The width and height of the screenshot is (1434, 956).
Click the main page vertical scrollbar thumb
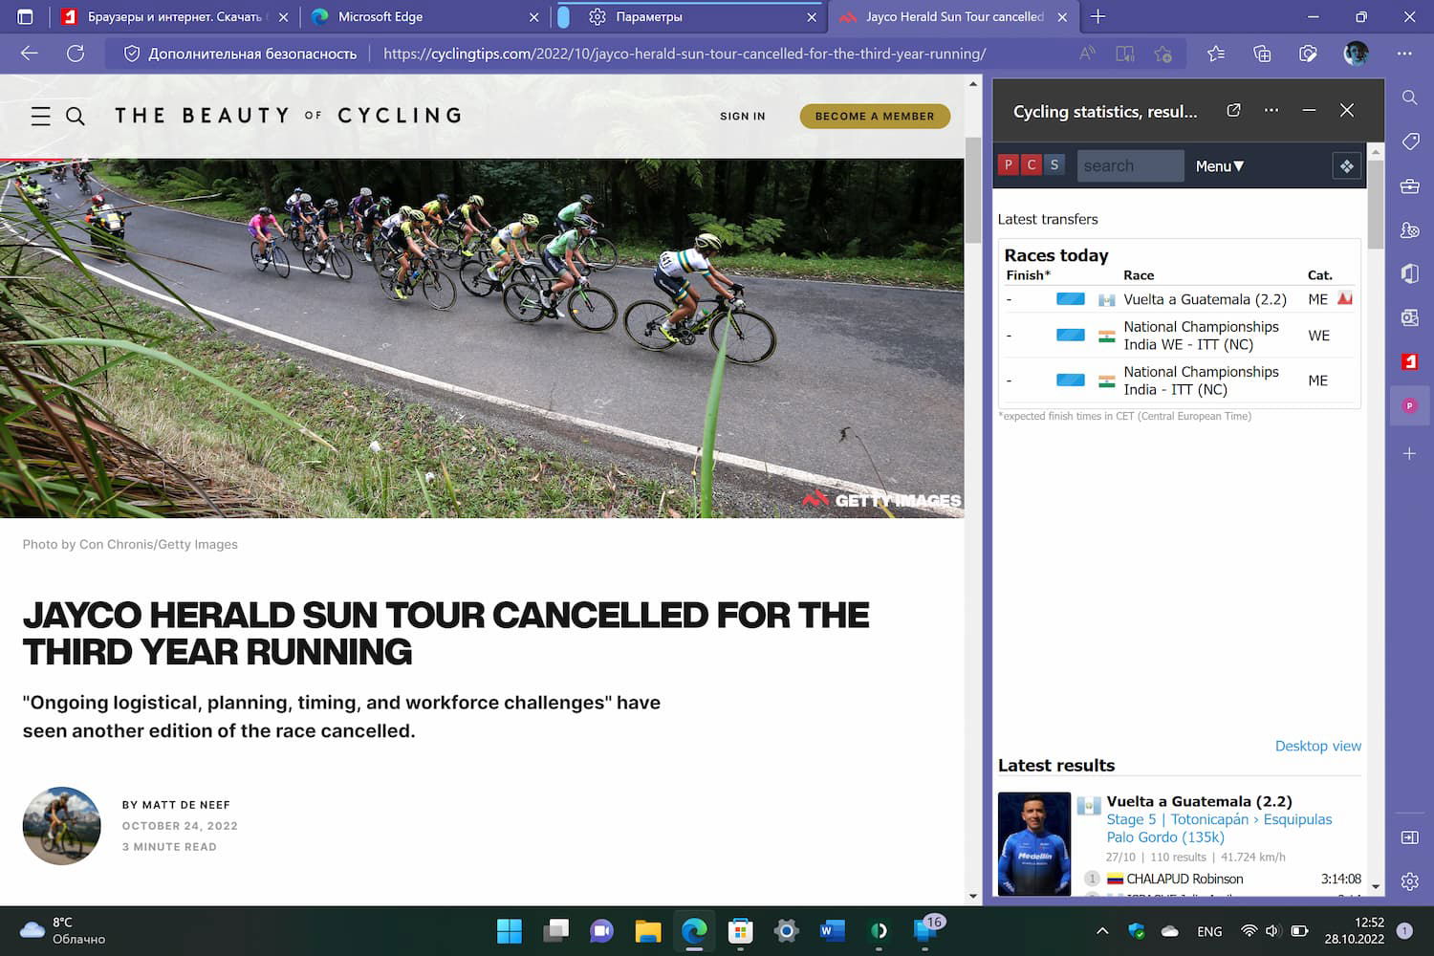(973, 189)
